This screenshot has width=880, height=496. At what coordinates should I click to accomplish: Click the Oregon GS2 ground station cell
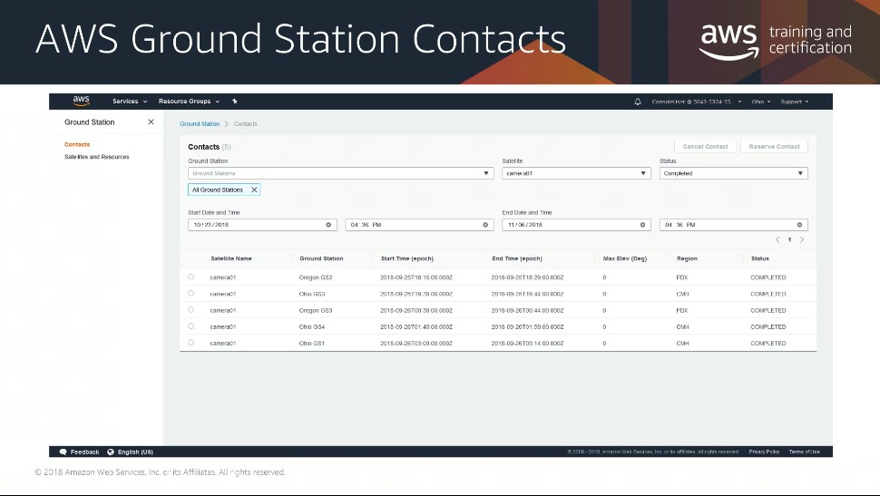coord(316,277)
